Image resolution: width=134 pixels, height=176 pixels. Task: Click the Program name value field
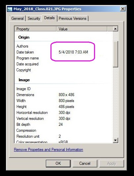(84, 58)
